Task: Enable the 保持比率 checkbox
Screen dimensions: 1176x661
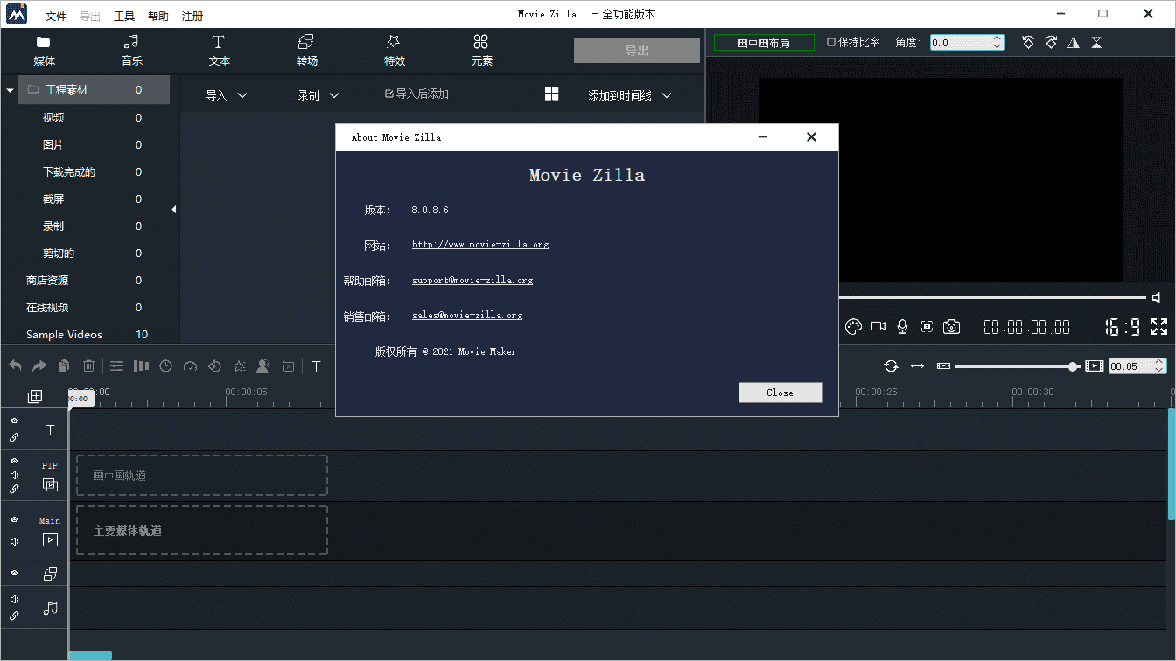Action: pyautogui.click(x=831, y=42)
